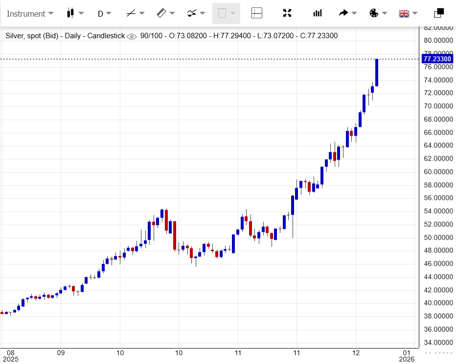Open the candlestick chart type menu
Image resolution: width=456 pixels, height=364 pixels.
(x=75, y=13)
